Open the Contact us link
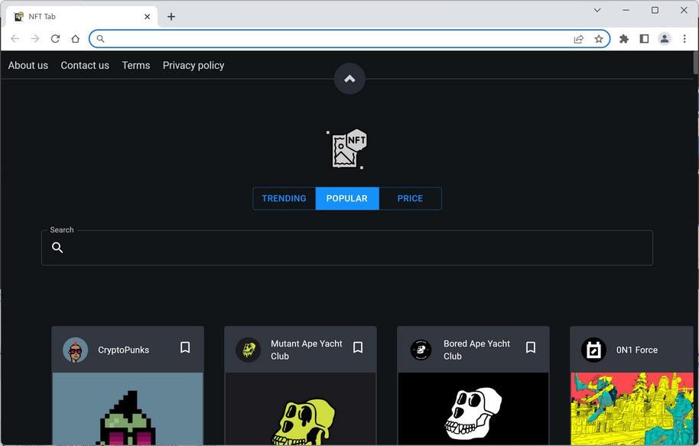 (85, 66)
